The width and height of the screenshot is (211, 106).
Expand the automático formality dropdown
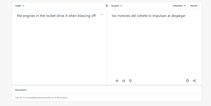(x=180, y=6)
